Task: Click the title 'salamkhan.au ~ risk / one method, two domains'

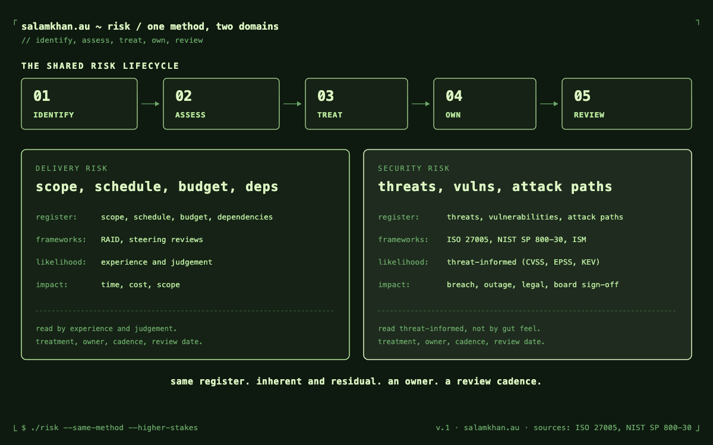Action: [150, 26]
